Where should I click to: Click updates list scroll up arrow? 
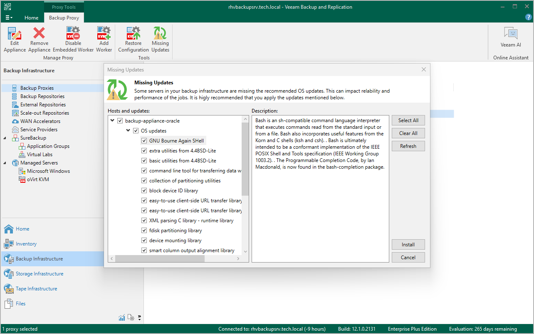pyautogui.click(x=245, y=119)
